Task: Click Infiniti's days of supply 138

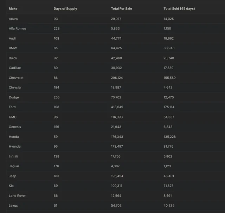Action: pyautogui.click(x=56, y=156)
